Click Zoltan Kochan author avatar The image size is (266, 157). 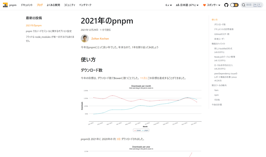pos(85,39)
